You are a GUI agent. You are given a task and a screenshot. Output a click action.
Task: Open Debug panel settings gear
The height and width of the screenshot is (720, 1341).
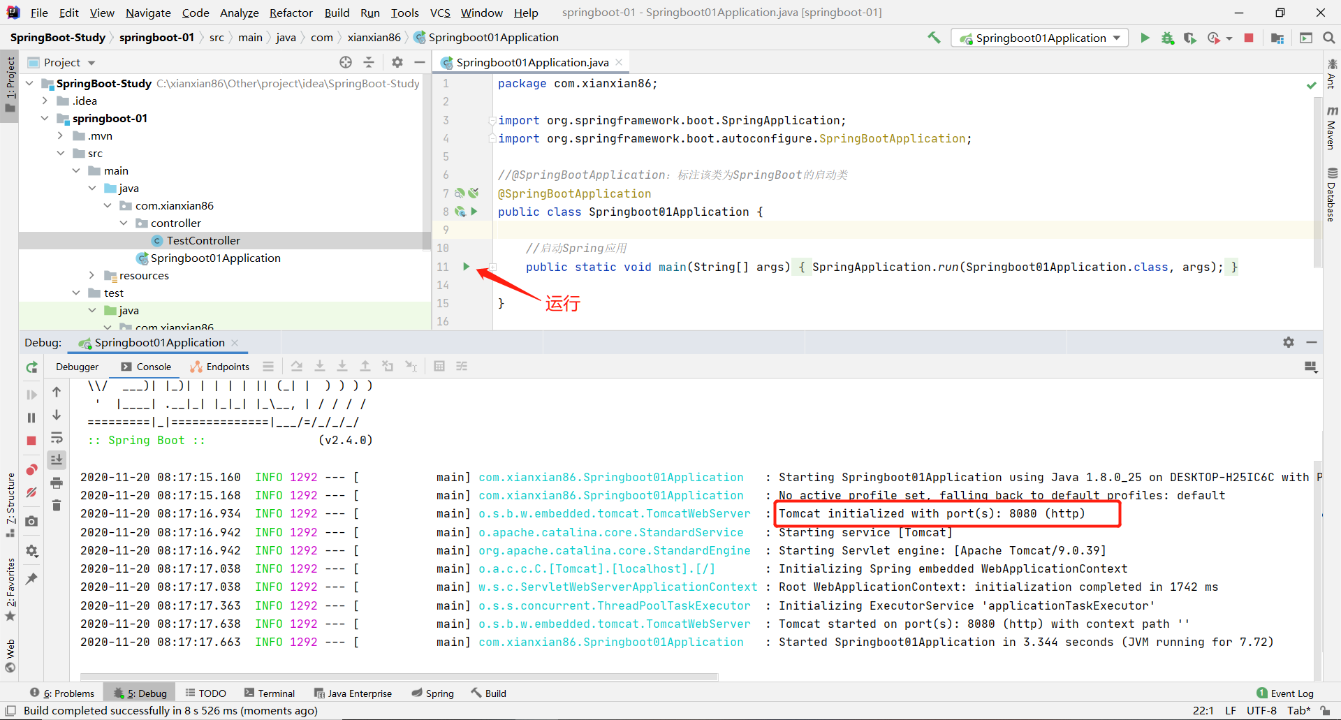(x=1289, y=342)
